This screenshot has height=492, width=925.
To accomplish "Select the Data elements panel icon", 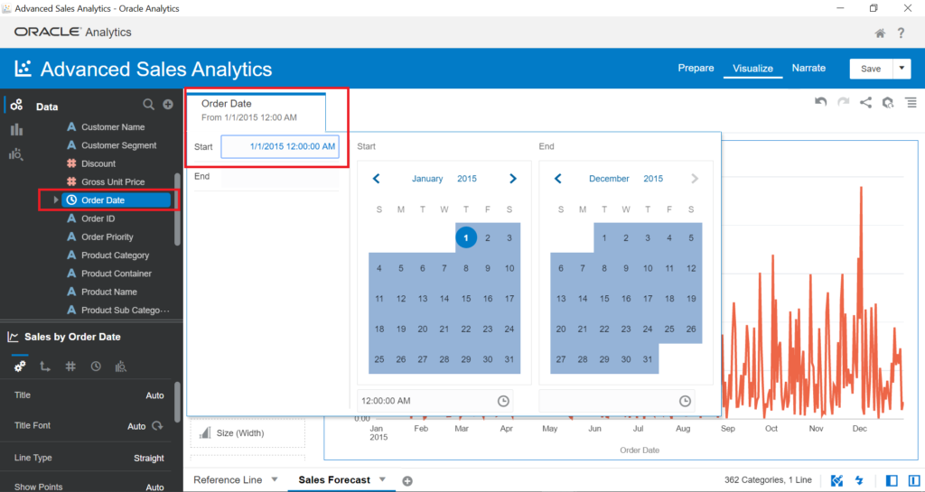I will click(x=16, y=105).
